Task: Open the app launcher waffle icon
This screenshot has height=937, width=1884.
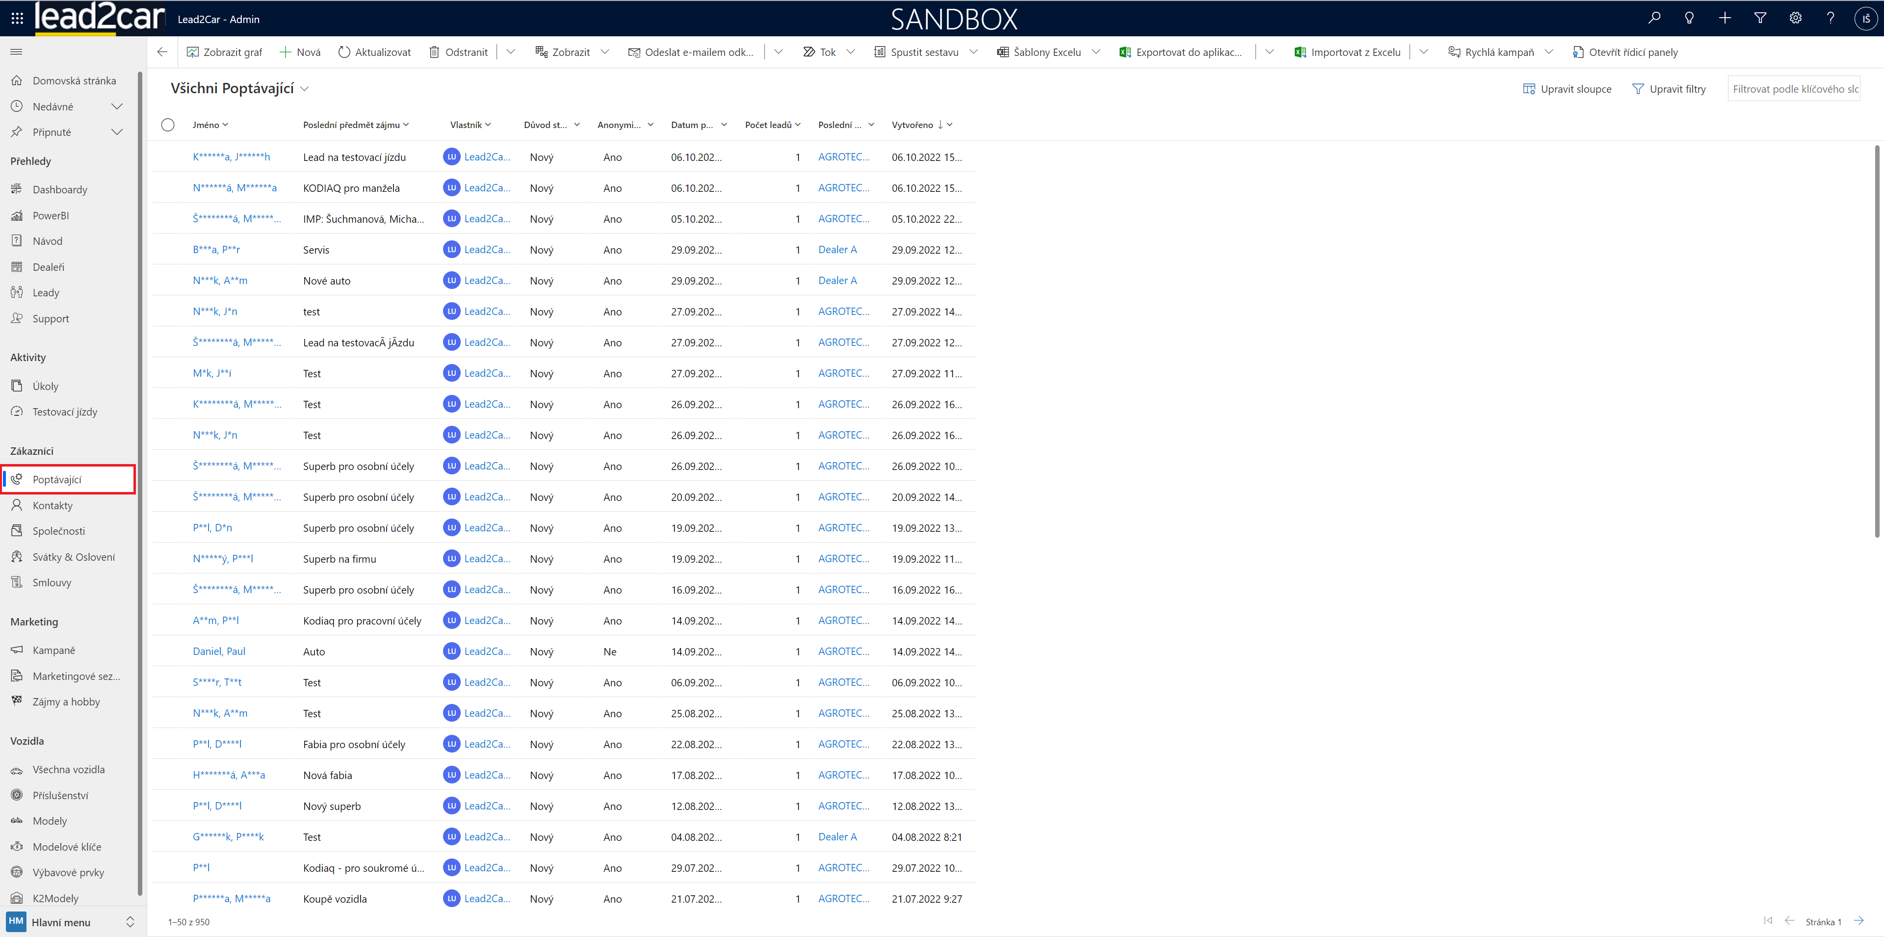Action: [17, 19]
